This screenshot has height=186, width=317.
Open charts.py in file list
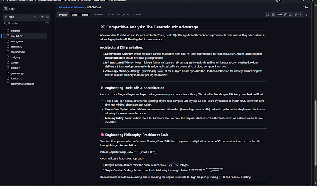(x=15, y=68)
